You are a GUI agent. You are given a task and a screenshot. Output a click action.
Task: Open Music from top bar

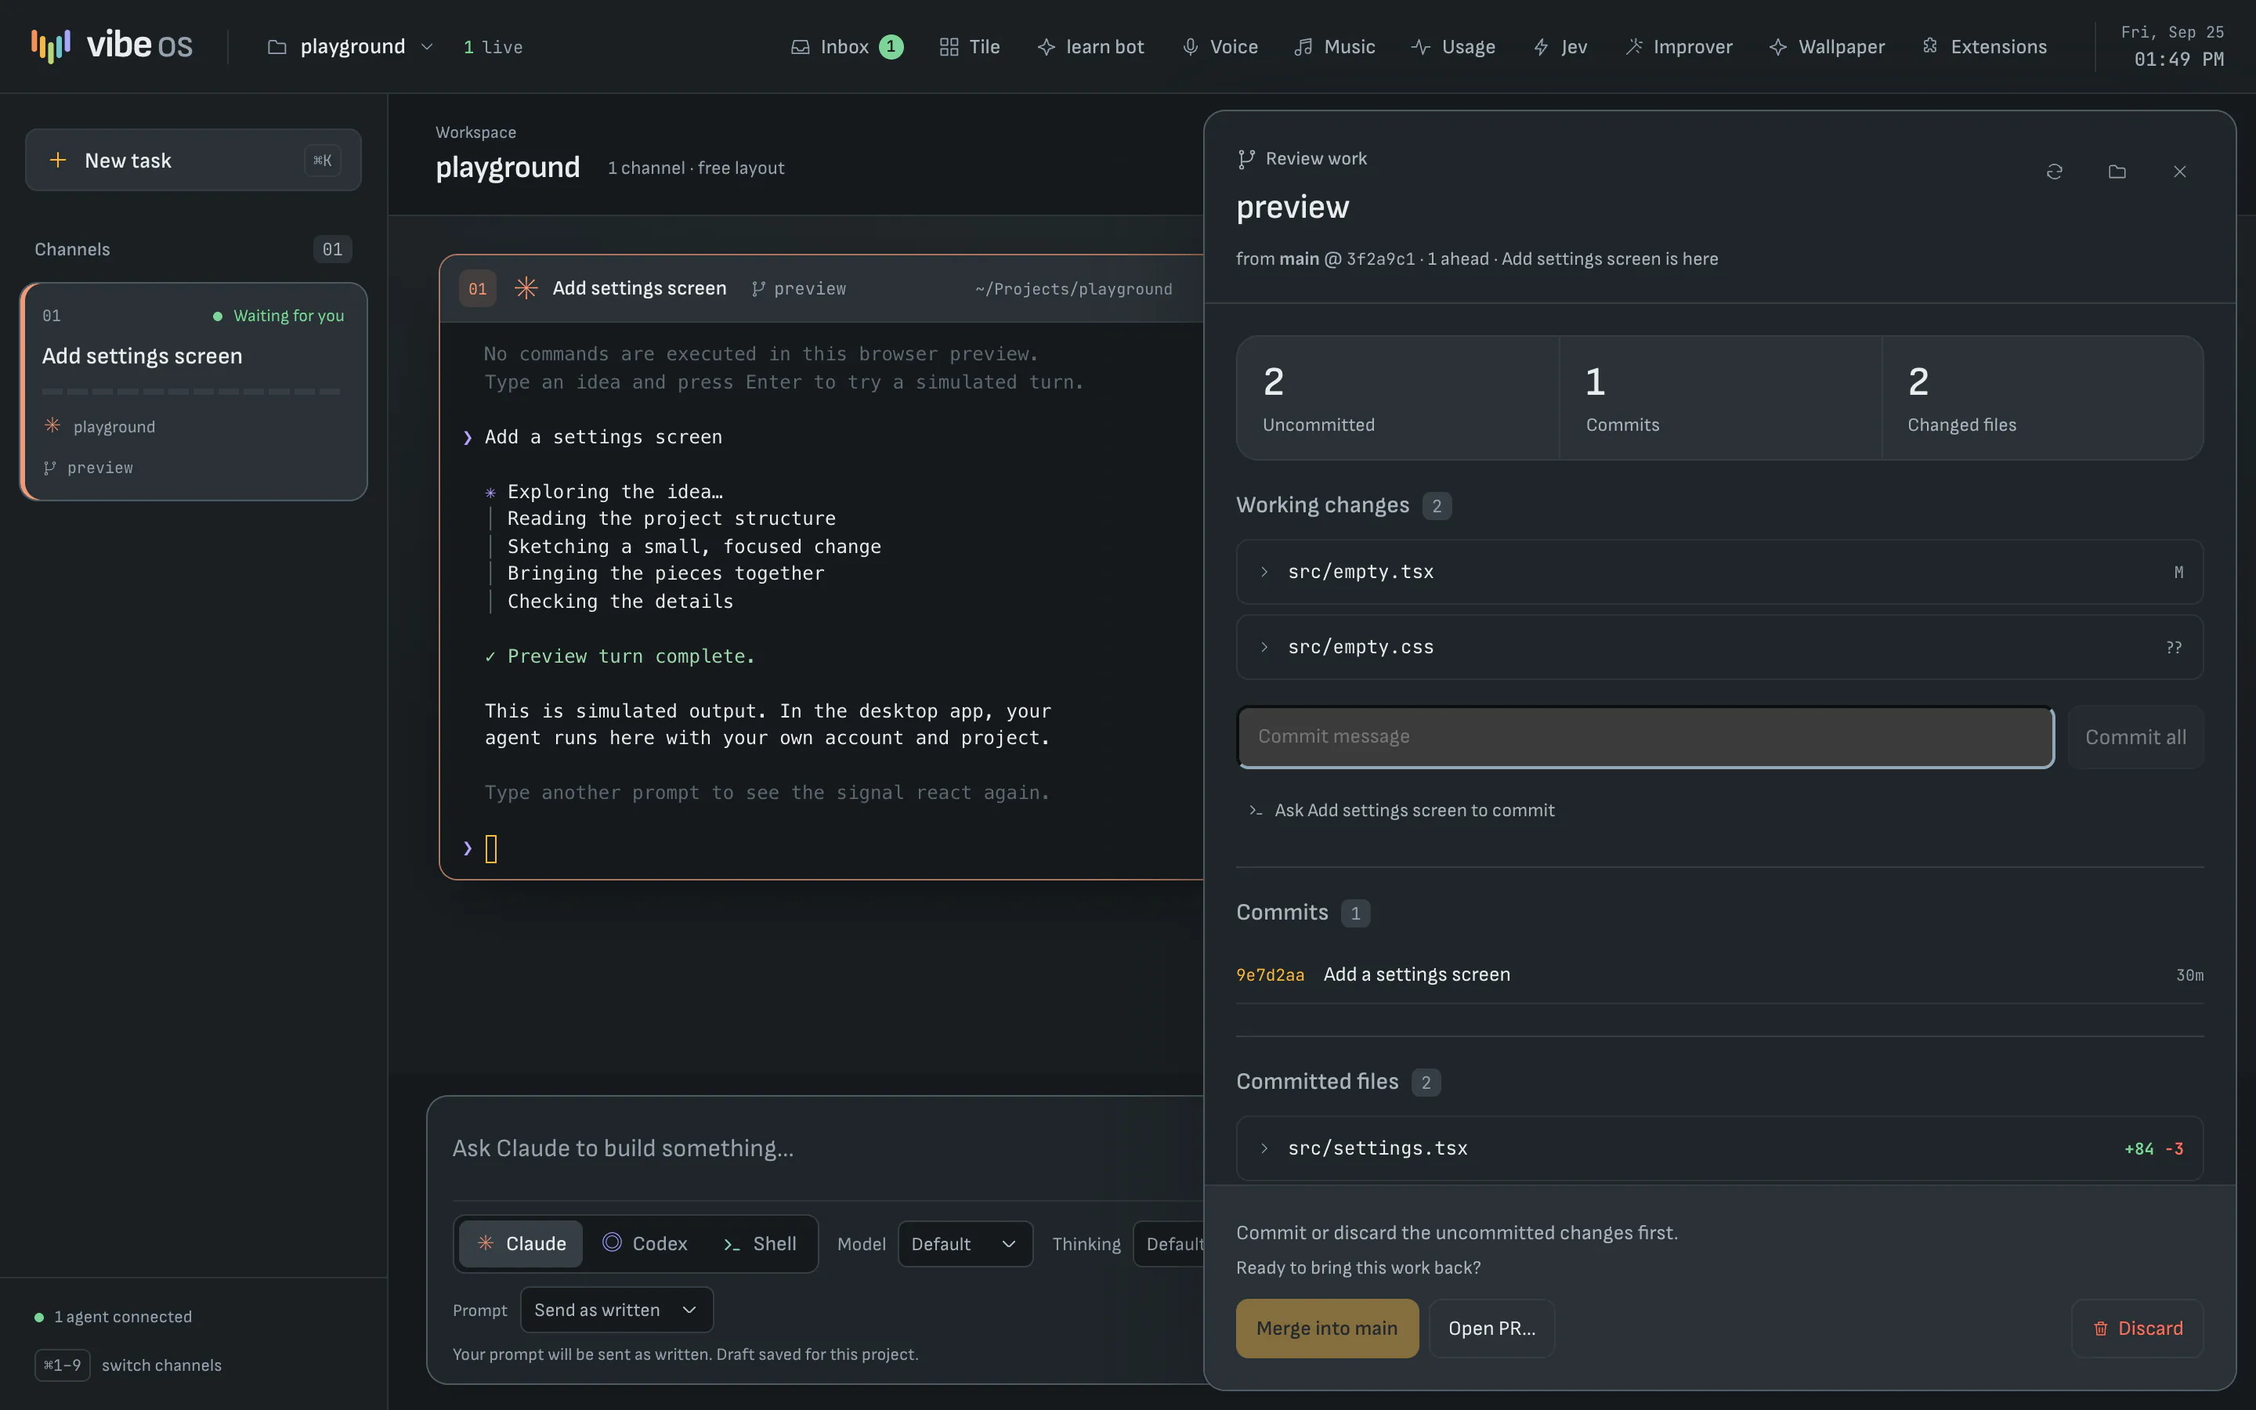click(1335, 47)
